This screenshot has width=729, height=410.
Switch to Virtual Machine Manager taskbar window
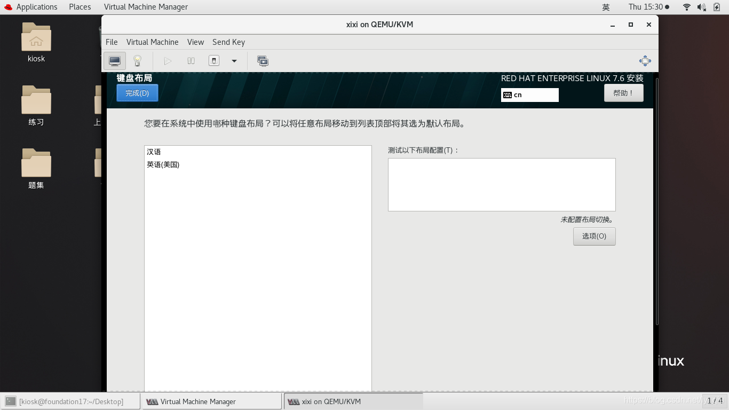pyautogui.click(x=211, y=401)
